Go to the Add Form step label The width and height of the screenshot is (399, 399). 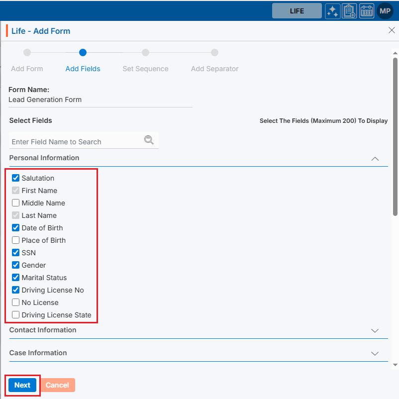pyautogui.click(x=27, y=69)
